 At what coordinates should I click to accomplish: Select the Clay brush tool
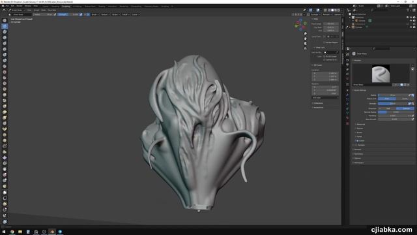[x=5, y=32]
